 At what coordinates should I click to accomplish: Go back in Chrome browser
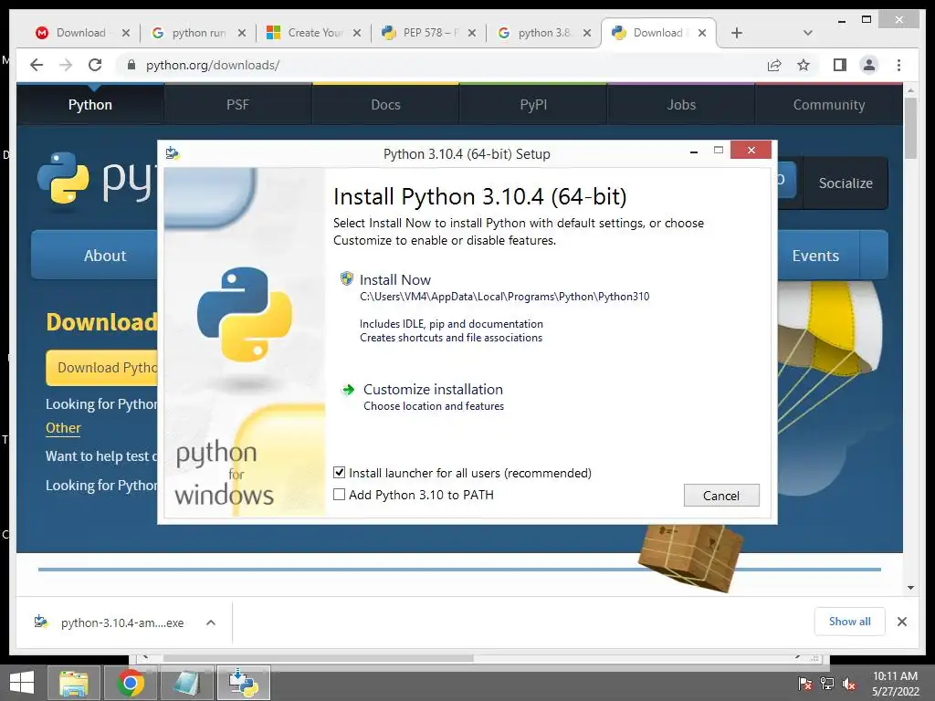37,65
